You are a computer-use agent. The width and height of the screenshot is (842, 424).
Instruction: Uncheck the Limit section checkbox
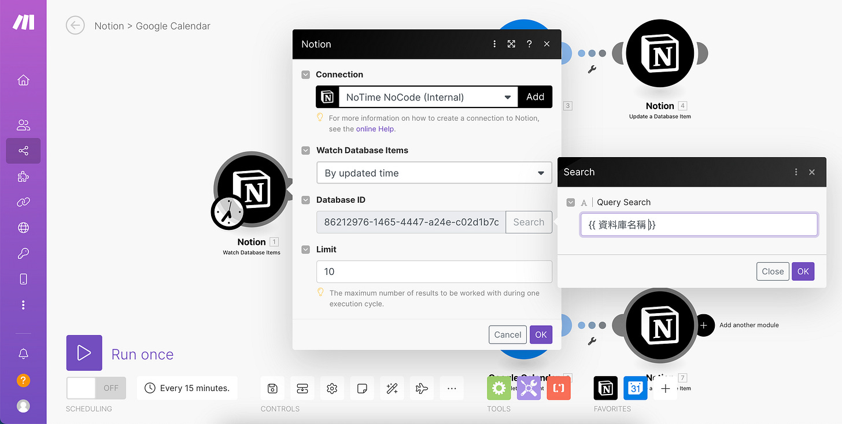(305, 250)
